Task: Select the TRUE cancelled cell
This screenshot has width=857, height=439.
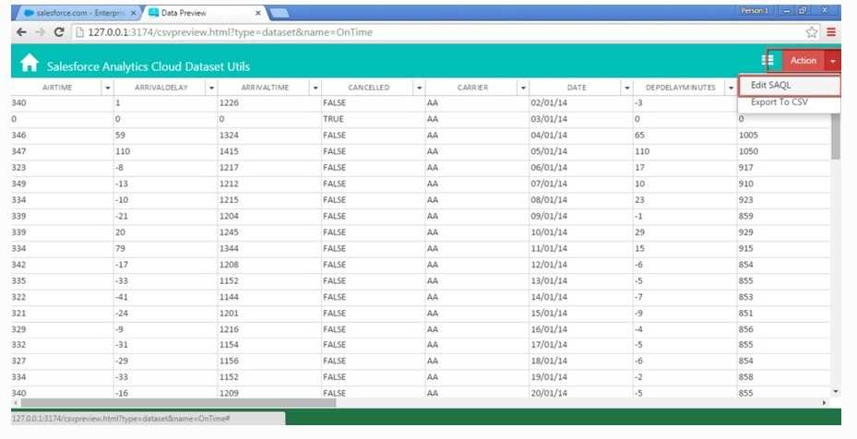Action: pyautogui.click(x=374, y=119)
